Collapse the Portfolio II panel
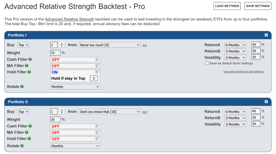This screenshot has height=154, width=276. tap(266, 102)
